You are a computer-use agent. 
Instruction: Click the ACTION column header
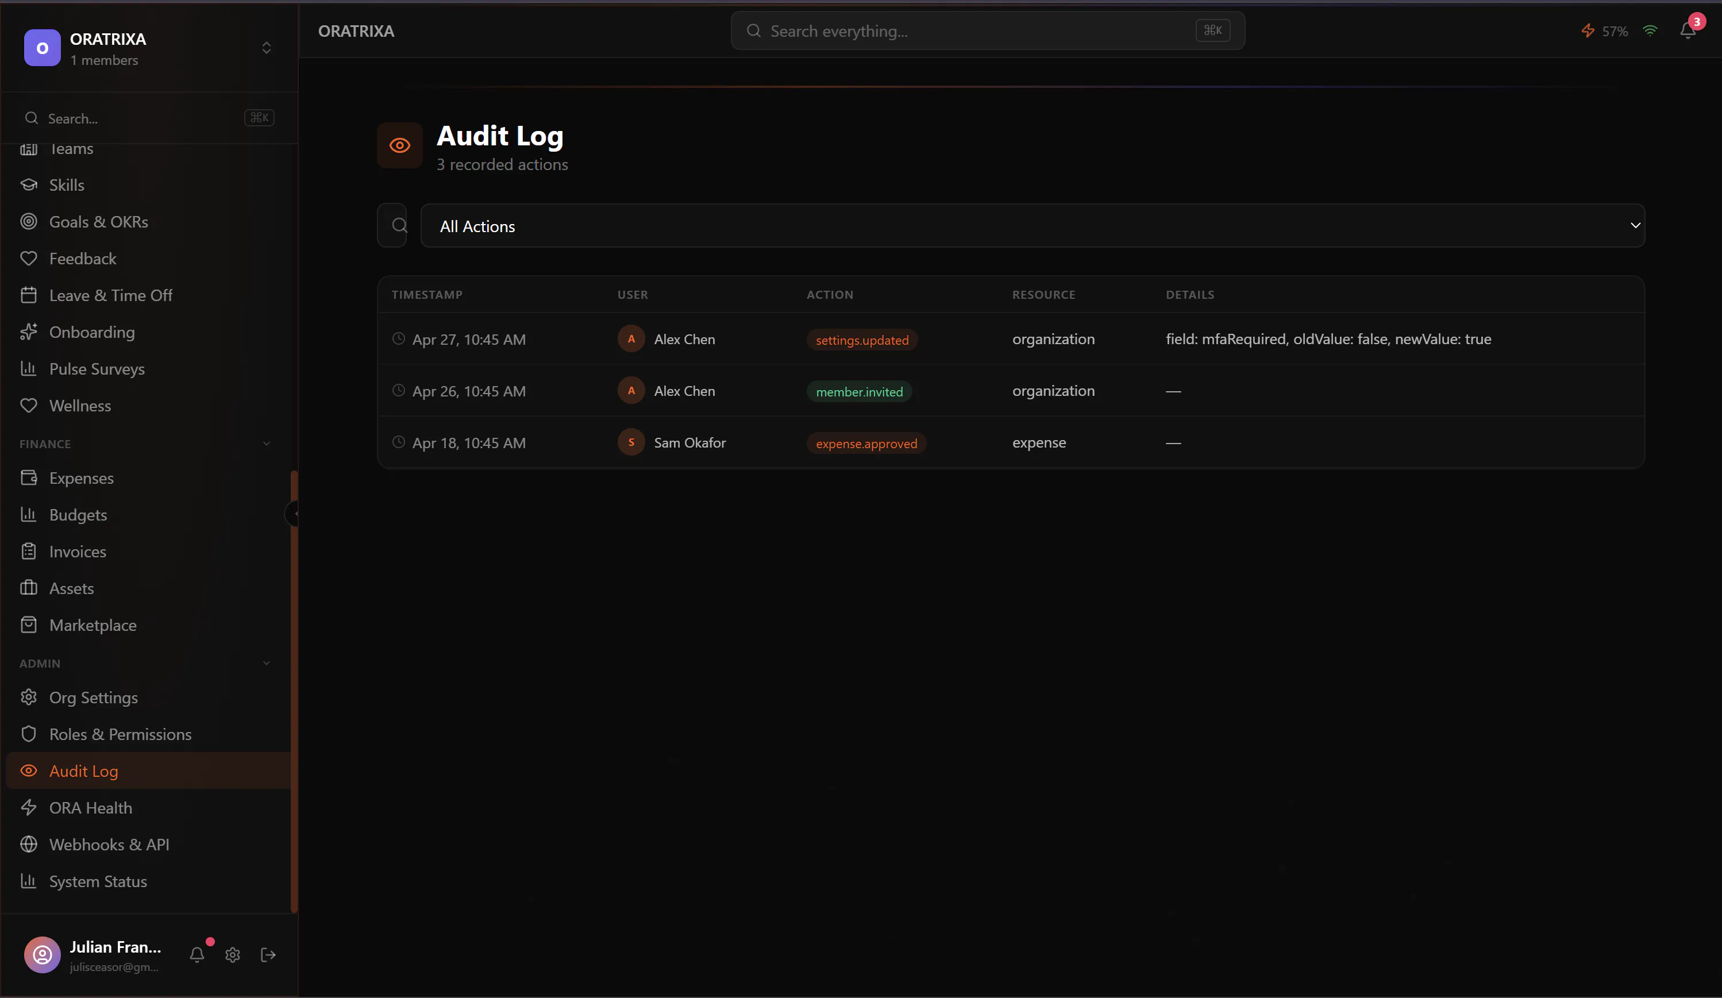830,295
